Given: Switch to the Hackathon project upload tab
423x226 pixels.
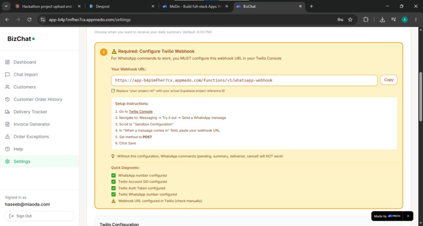Looking at the screenshot, I should point(47,6).
